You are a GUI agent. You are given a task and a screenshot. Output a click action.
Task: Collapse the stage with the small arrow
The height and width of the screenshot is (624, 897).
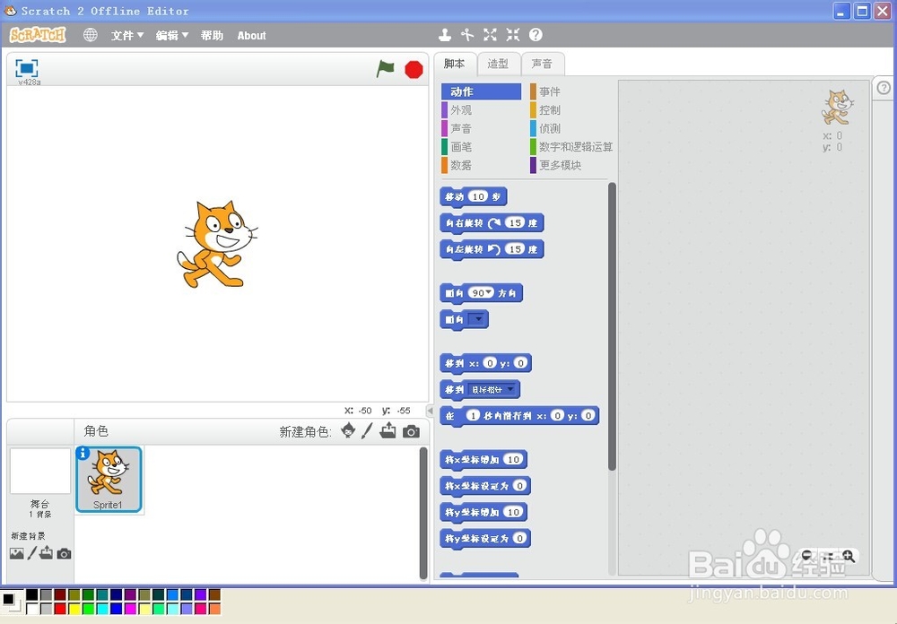tap(430, 410)
